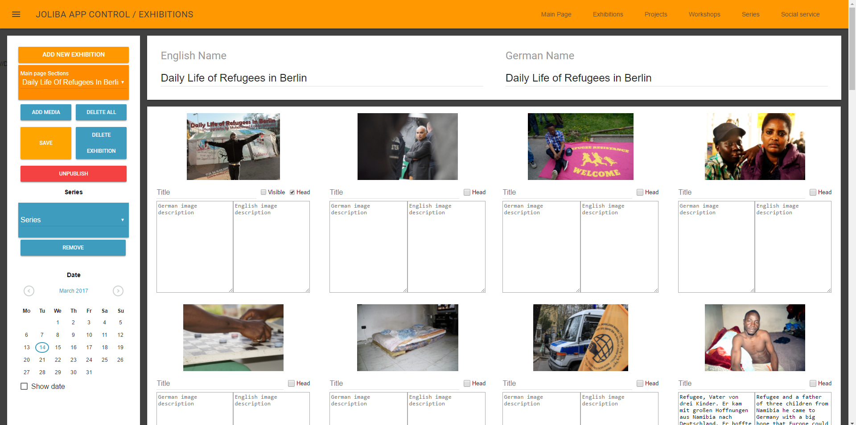This screenshot has width=856, height=425.
Task: Edit German text starting 'Refugee, Vater von'
Action: click(716, 409)
